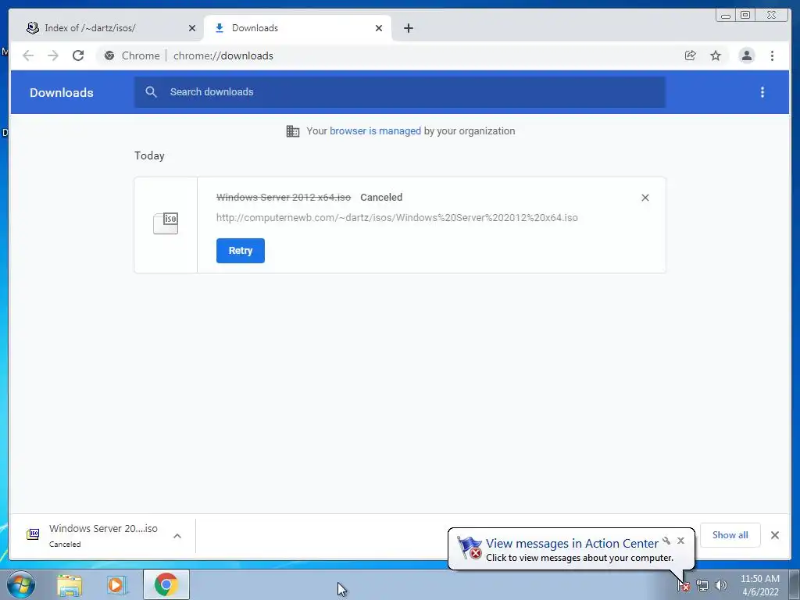
Task: Click Show all downloads button
Action: point(730,535)
